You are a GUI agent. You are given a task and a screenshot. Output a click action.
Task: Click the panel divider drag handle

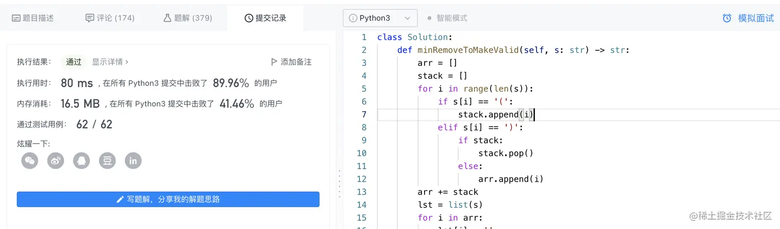(x=339, y=184)
